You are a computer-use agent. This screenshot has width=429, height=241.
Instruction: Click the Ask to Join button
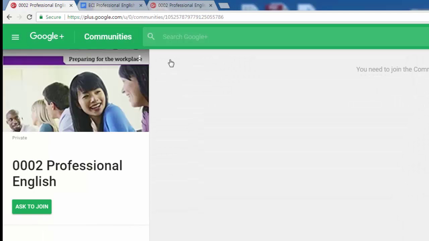pos(32,207)
